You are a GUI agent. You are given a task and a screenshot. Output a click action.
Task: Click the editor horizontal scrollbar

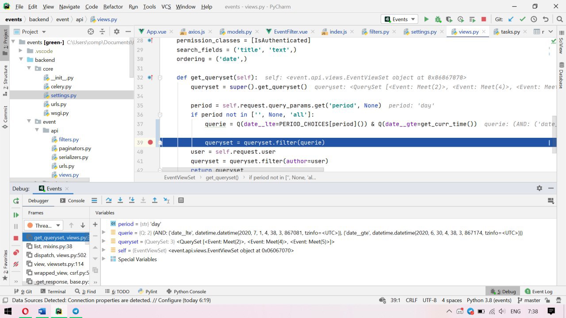pyautogui.click(x=242, y=169)
